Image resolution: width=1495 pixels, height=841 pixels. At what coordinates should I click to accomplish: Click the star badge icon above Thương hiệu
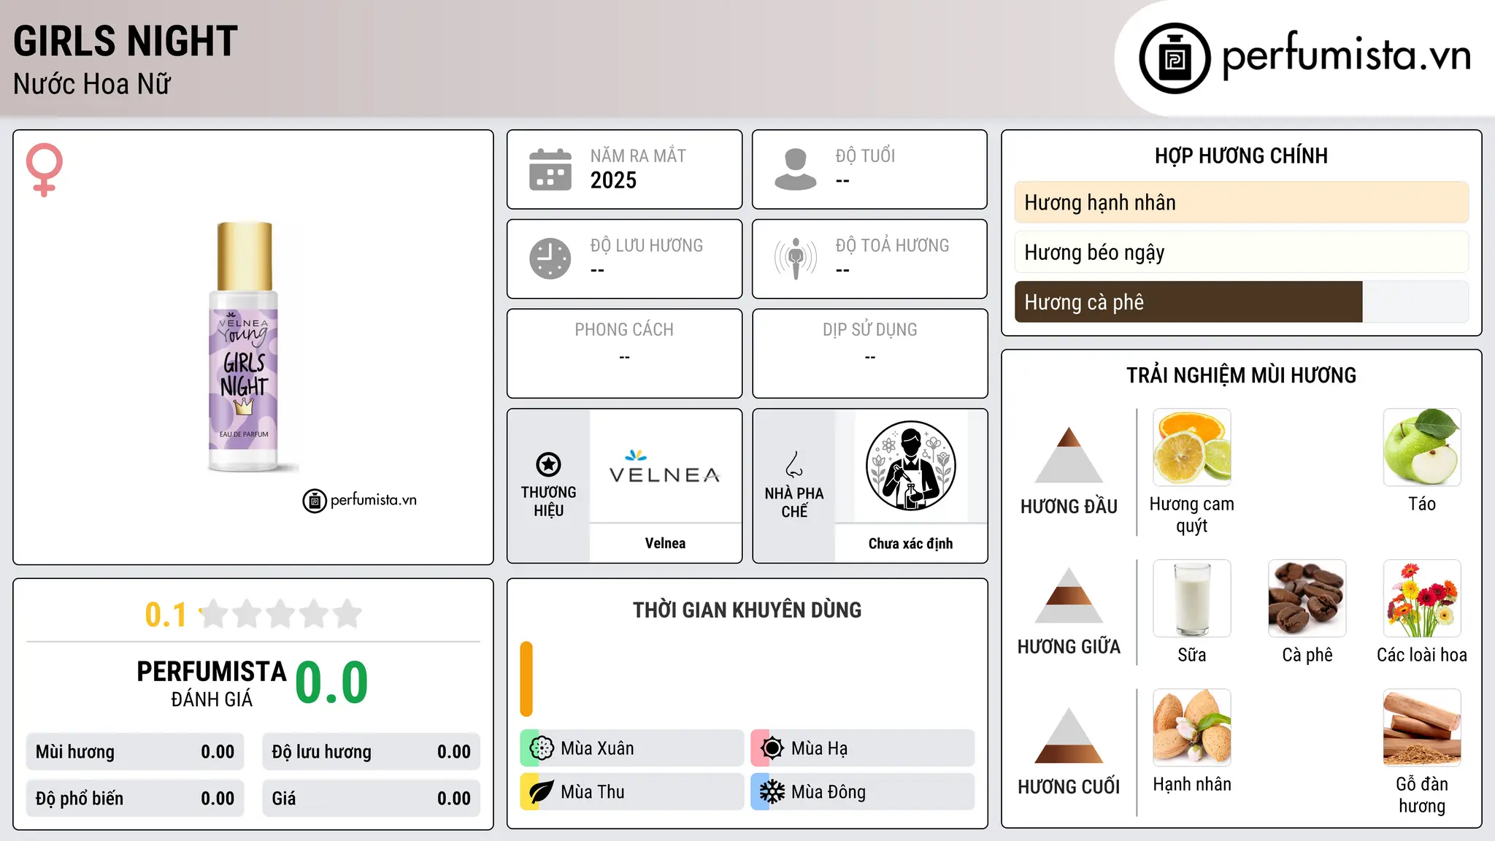[x=548, y=464]
